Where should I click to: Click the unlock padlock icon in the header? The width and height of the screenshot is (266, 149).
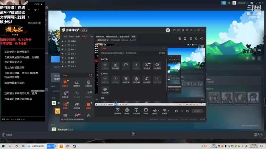185,38
